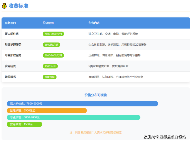190x141 pixels.
Task: Select the 专业护理服务 row label
Action: point(13,55)
